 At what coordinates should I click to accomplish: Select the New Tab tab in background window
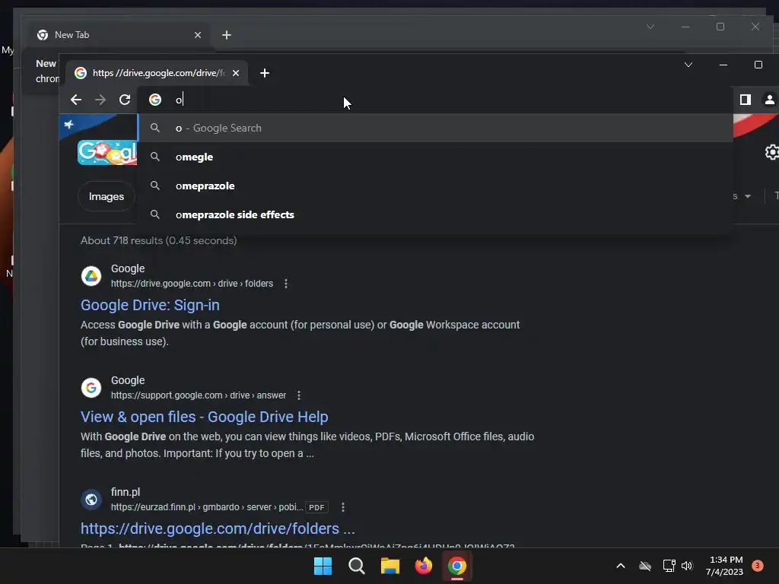pyautogui.click(x=119, y=35)
